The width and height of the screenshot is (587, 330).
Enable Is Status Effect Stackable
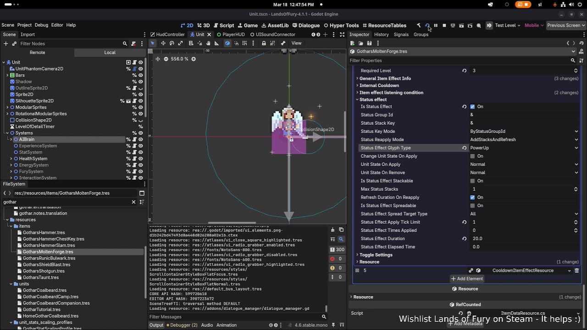472,181
